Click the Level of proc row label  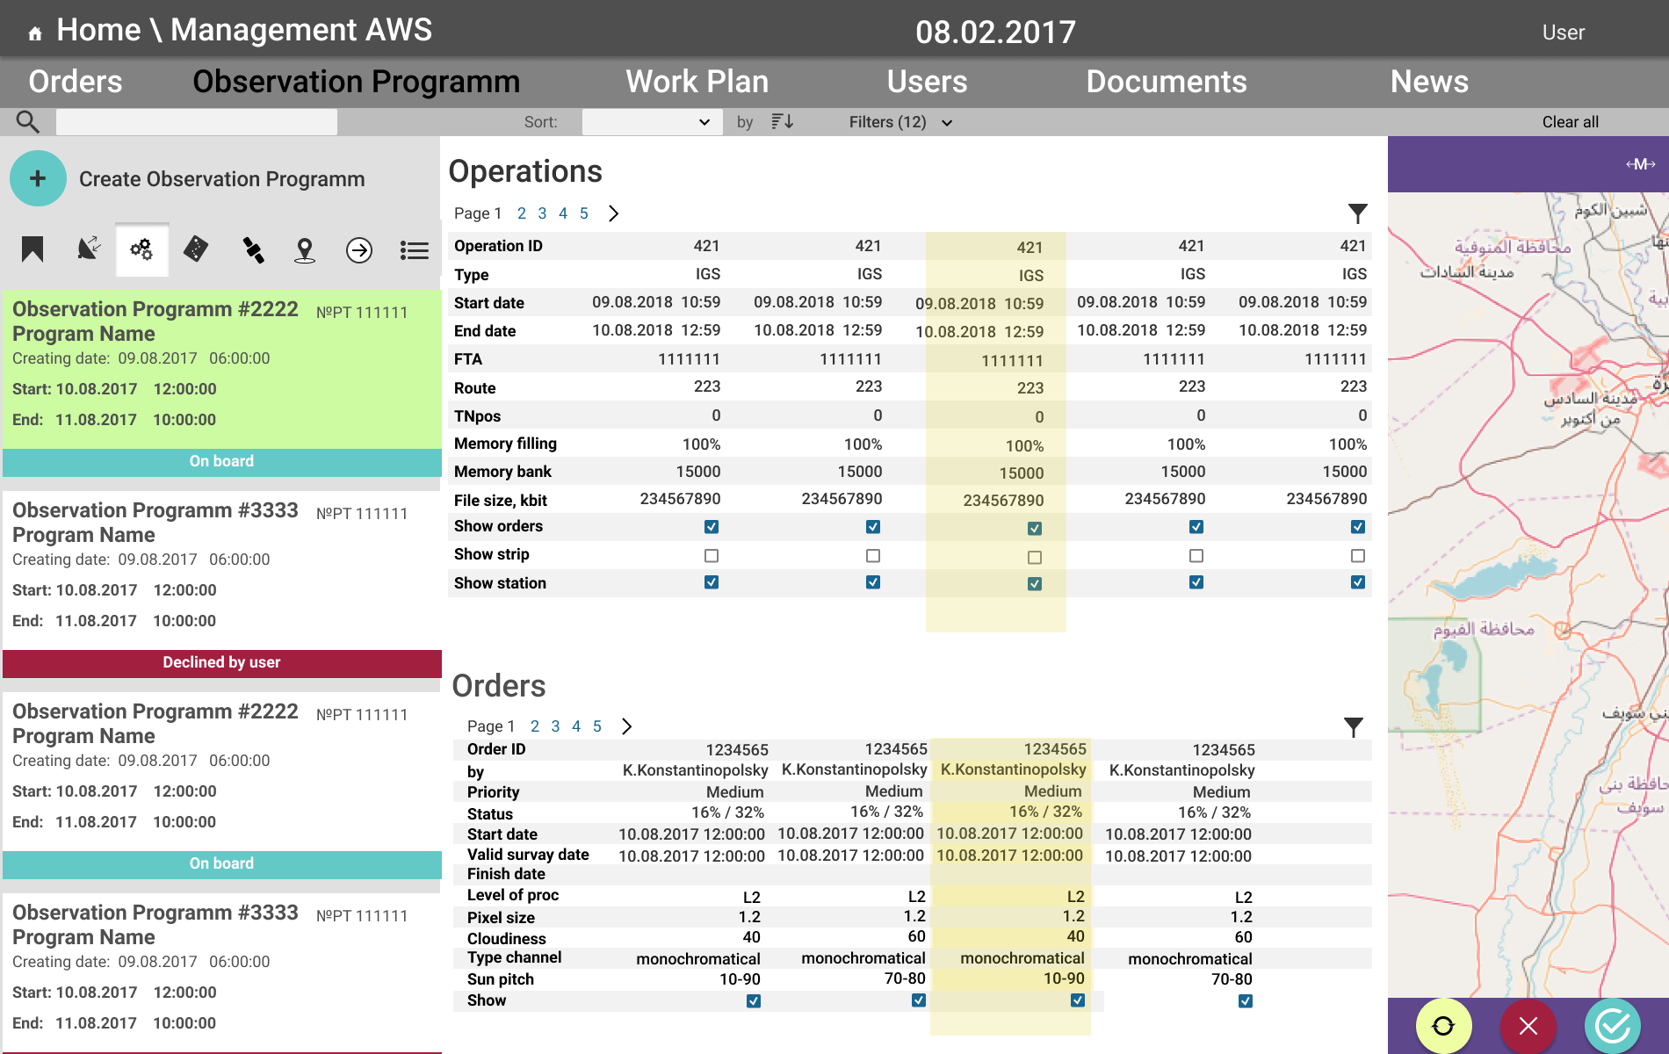click(x=513, y=895)
